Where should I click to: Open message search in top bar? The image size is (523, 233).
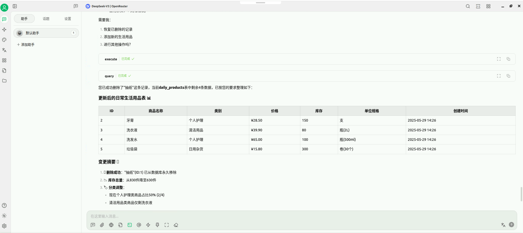coord(468,6)
